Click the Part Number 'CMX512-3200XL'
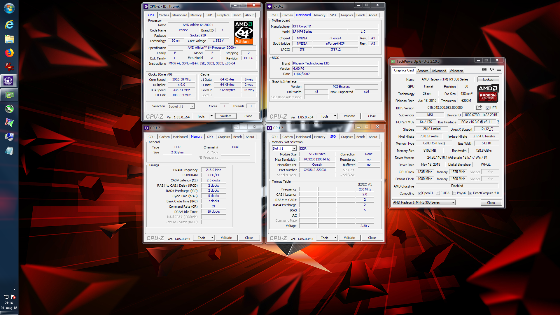Viewport: 560px width, 315px height. [317, 170]
